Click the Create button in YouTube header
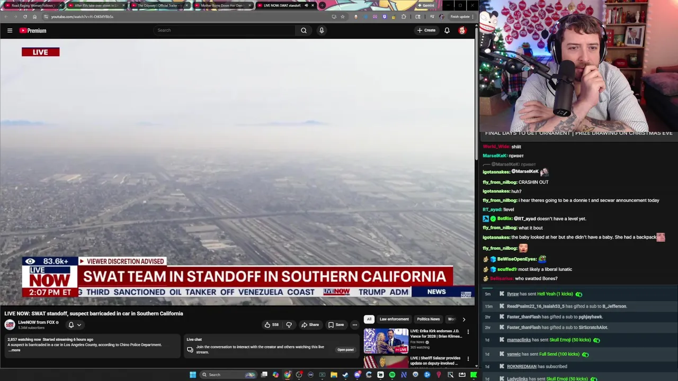The height and width of the screenshot is (381, 678). pos(426,30)
